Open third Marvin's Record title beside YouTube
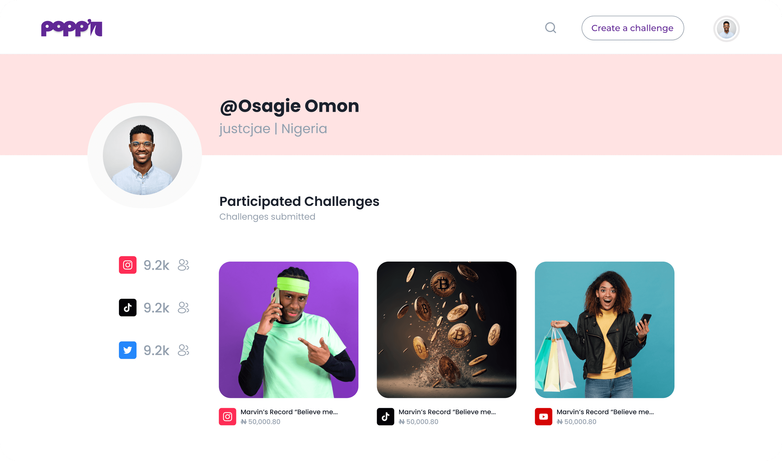 click(x=605, y=412)
